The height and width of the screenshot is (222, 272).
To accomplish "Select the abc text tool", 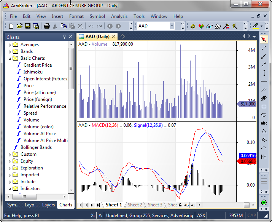I will click(x=264, y=123).
